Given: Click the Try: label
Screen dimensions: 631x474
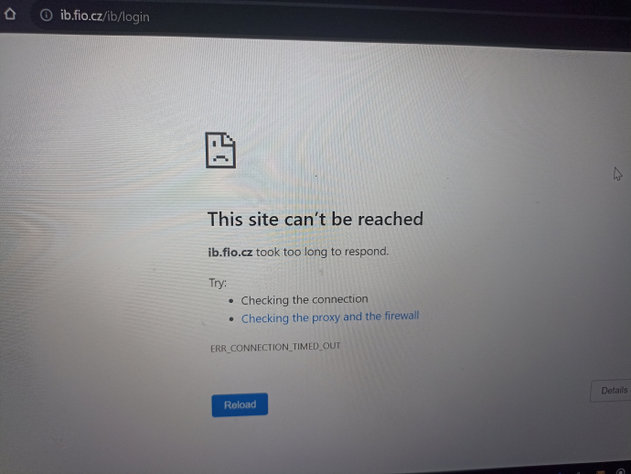Looking at the screenshot, I should point(218,283).
